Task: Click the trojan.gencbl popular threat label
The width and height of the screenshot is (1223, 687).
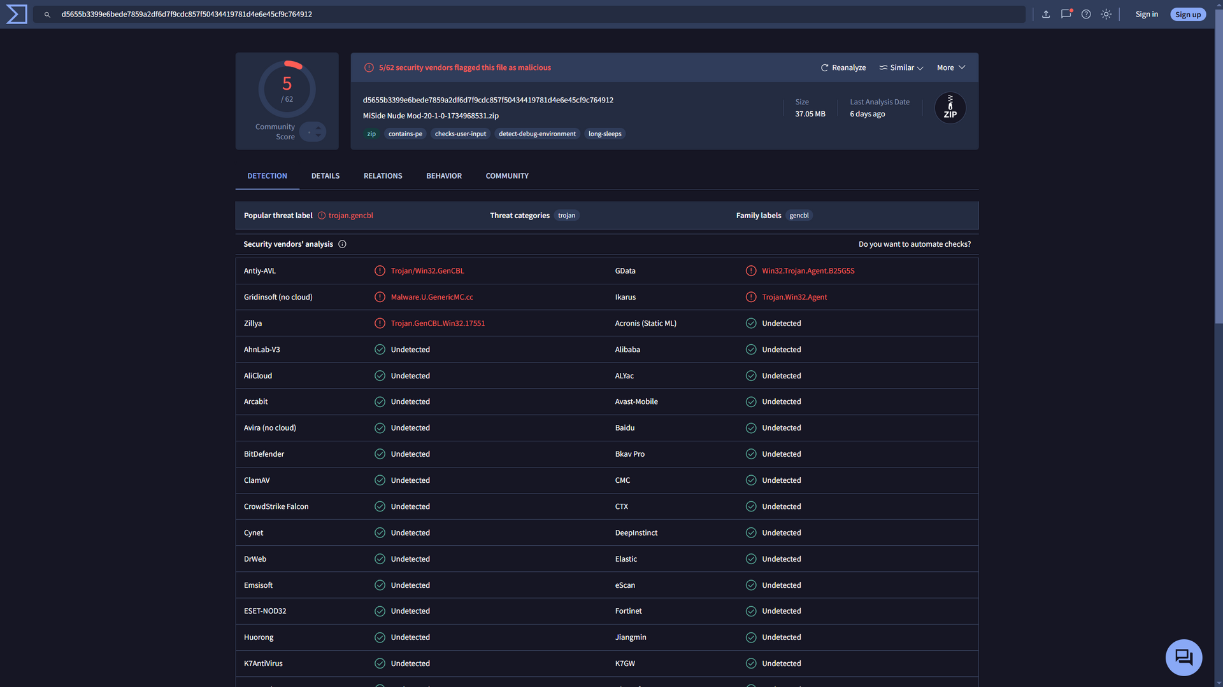Action: click(x=351, y=216)
